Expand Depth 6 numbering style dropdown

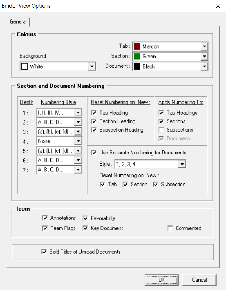click(78, 160)
